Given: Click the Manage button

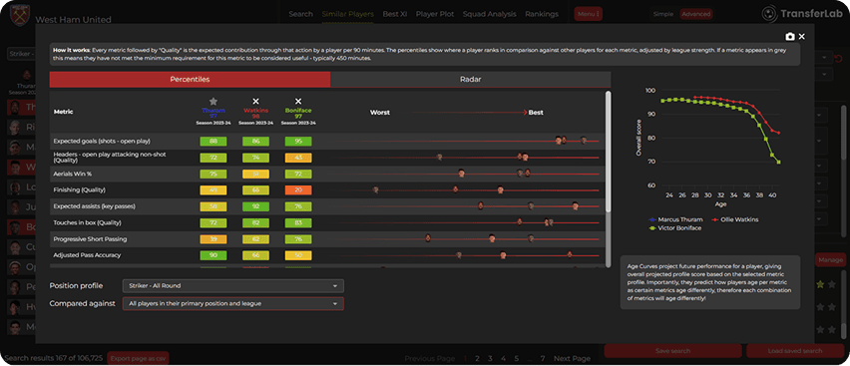Looking at the screenshot, I should pos(830,260).
